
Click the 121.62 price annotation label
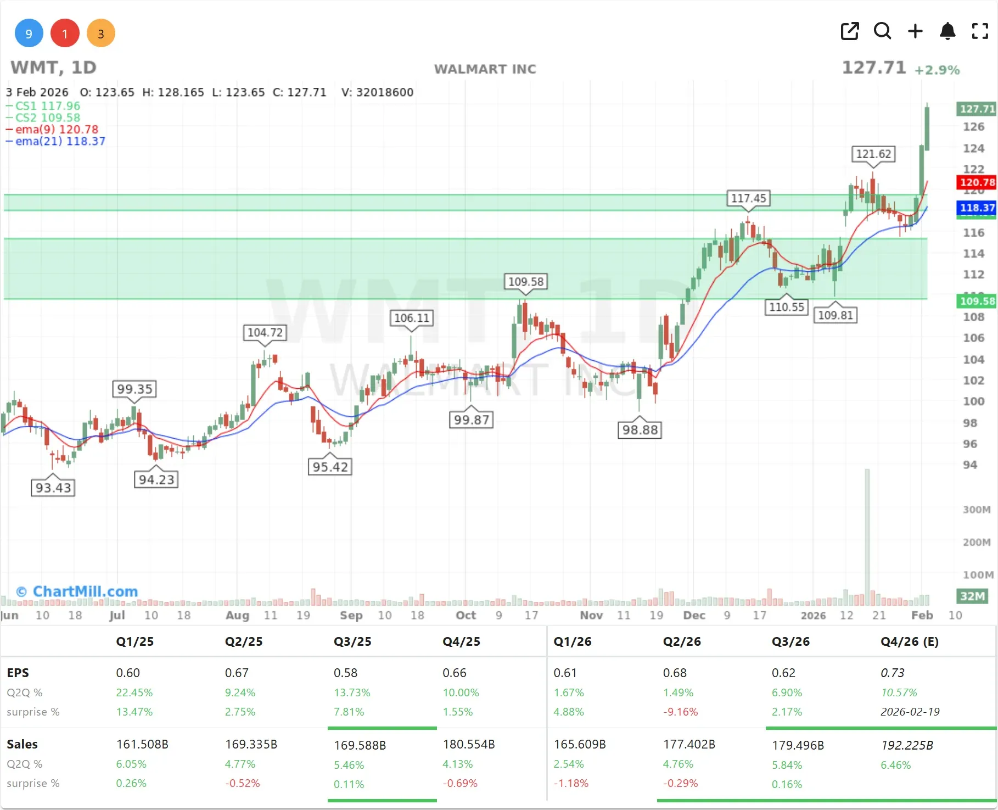coord(873,154)
